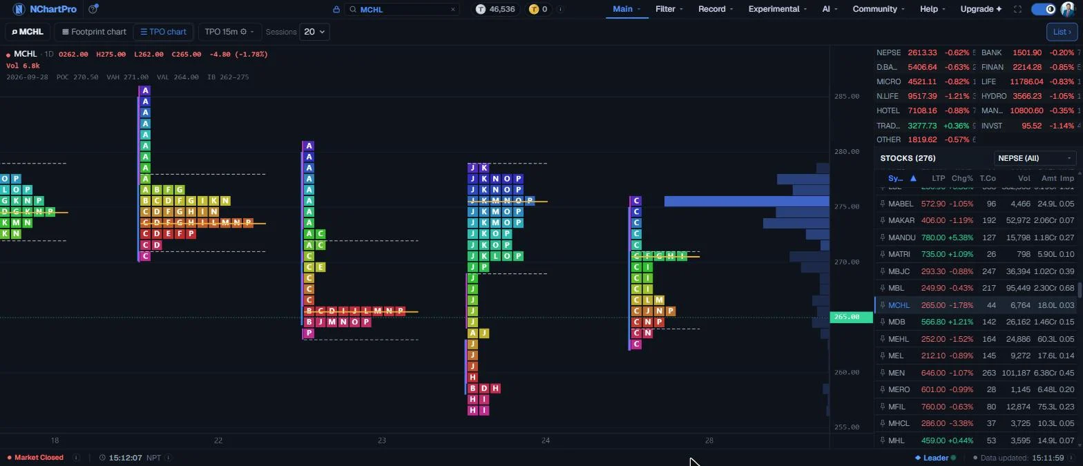Open the Sessions 20 dropdown
The height and width of the screenshot is (466, 1083).
pyautogui.click(x=314, y=32)
